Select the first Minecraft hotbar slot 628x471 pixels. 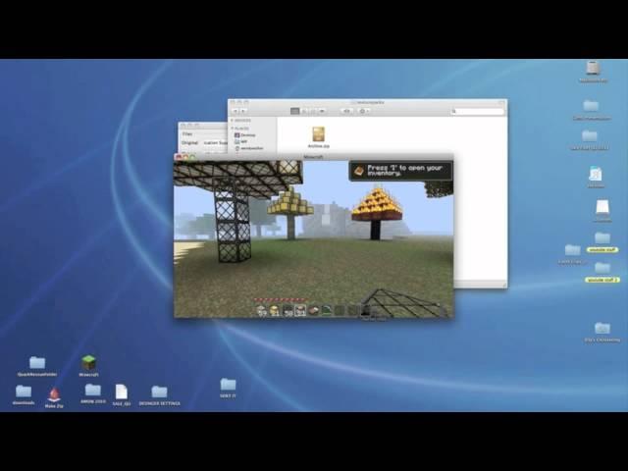262,310
